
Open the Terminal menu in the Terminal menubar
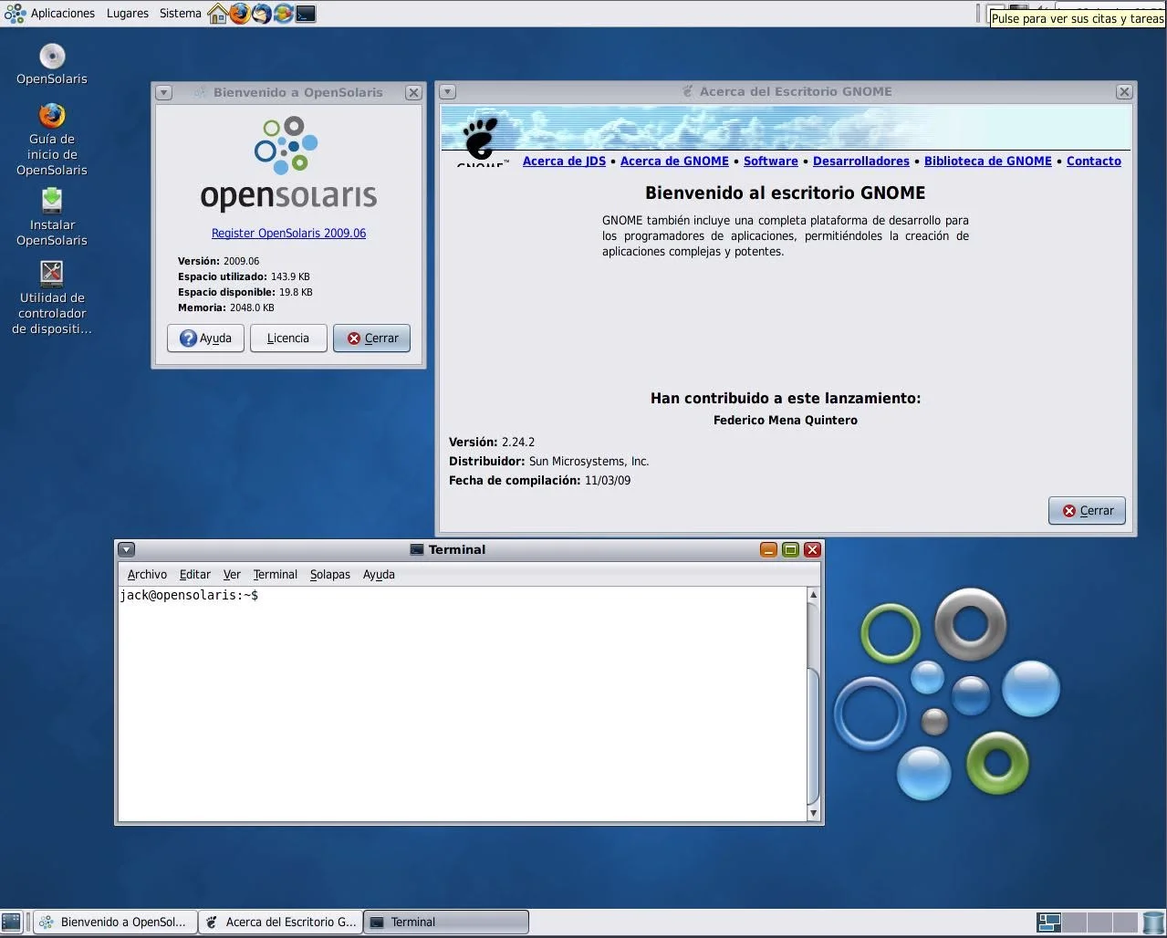[x=276, y=574]
